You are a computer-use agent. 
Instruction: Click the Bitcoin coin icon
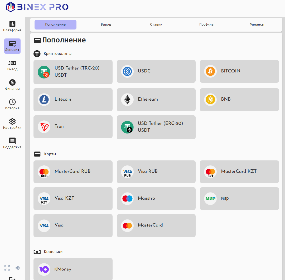210,71
